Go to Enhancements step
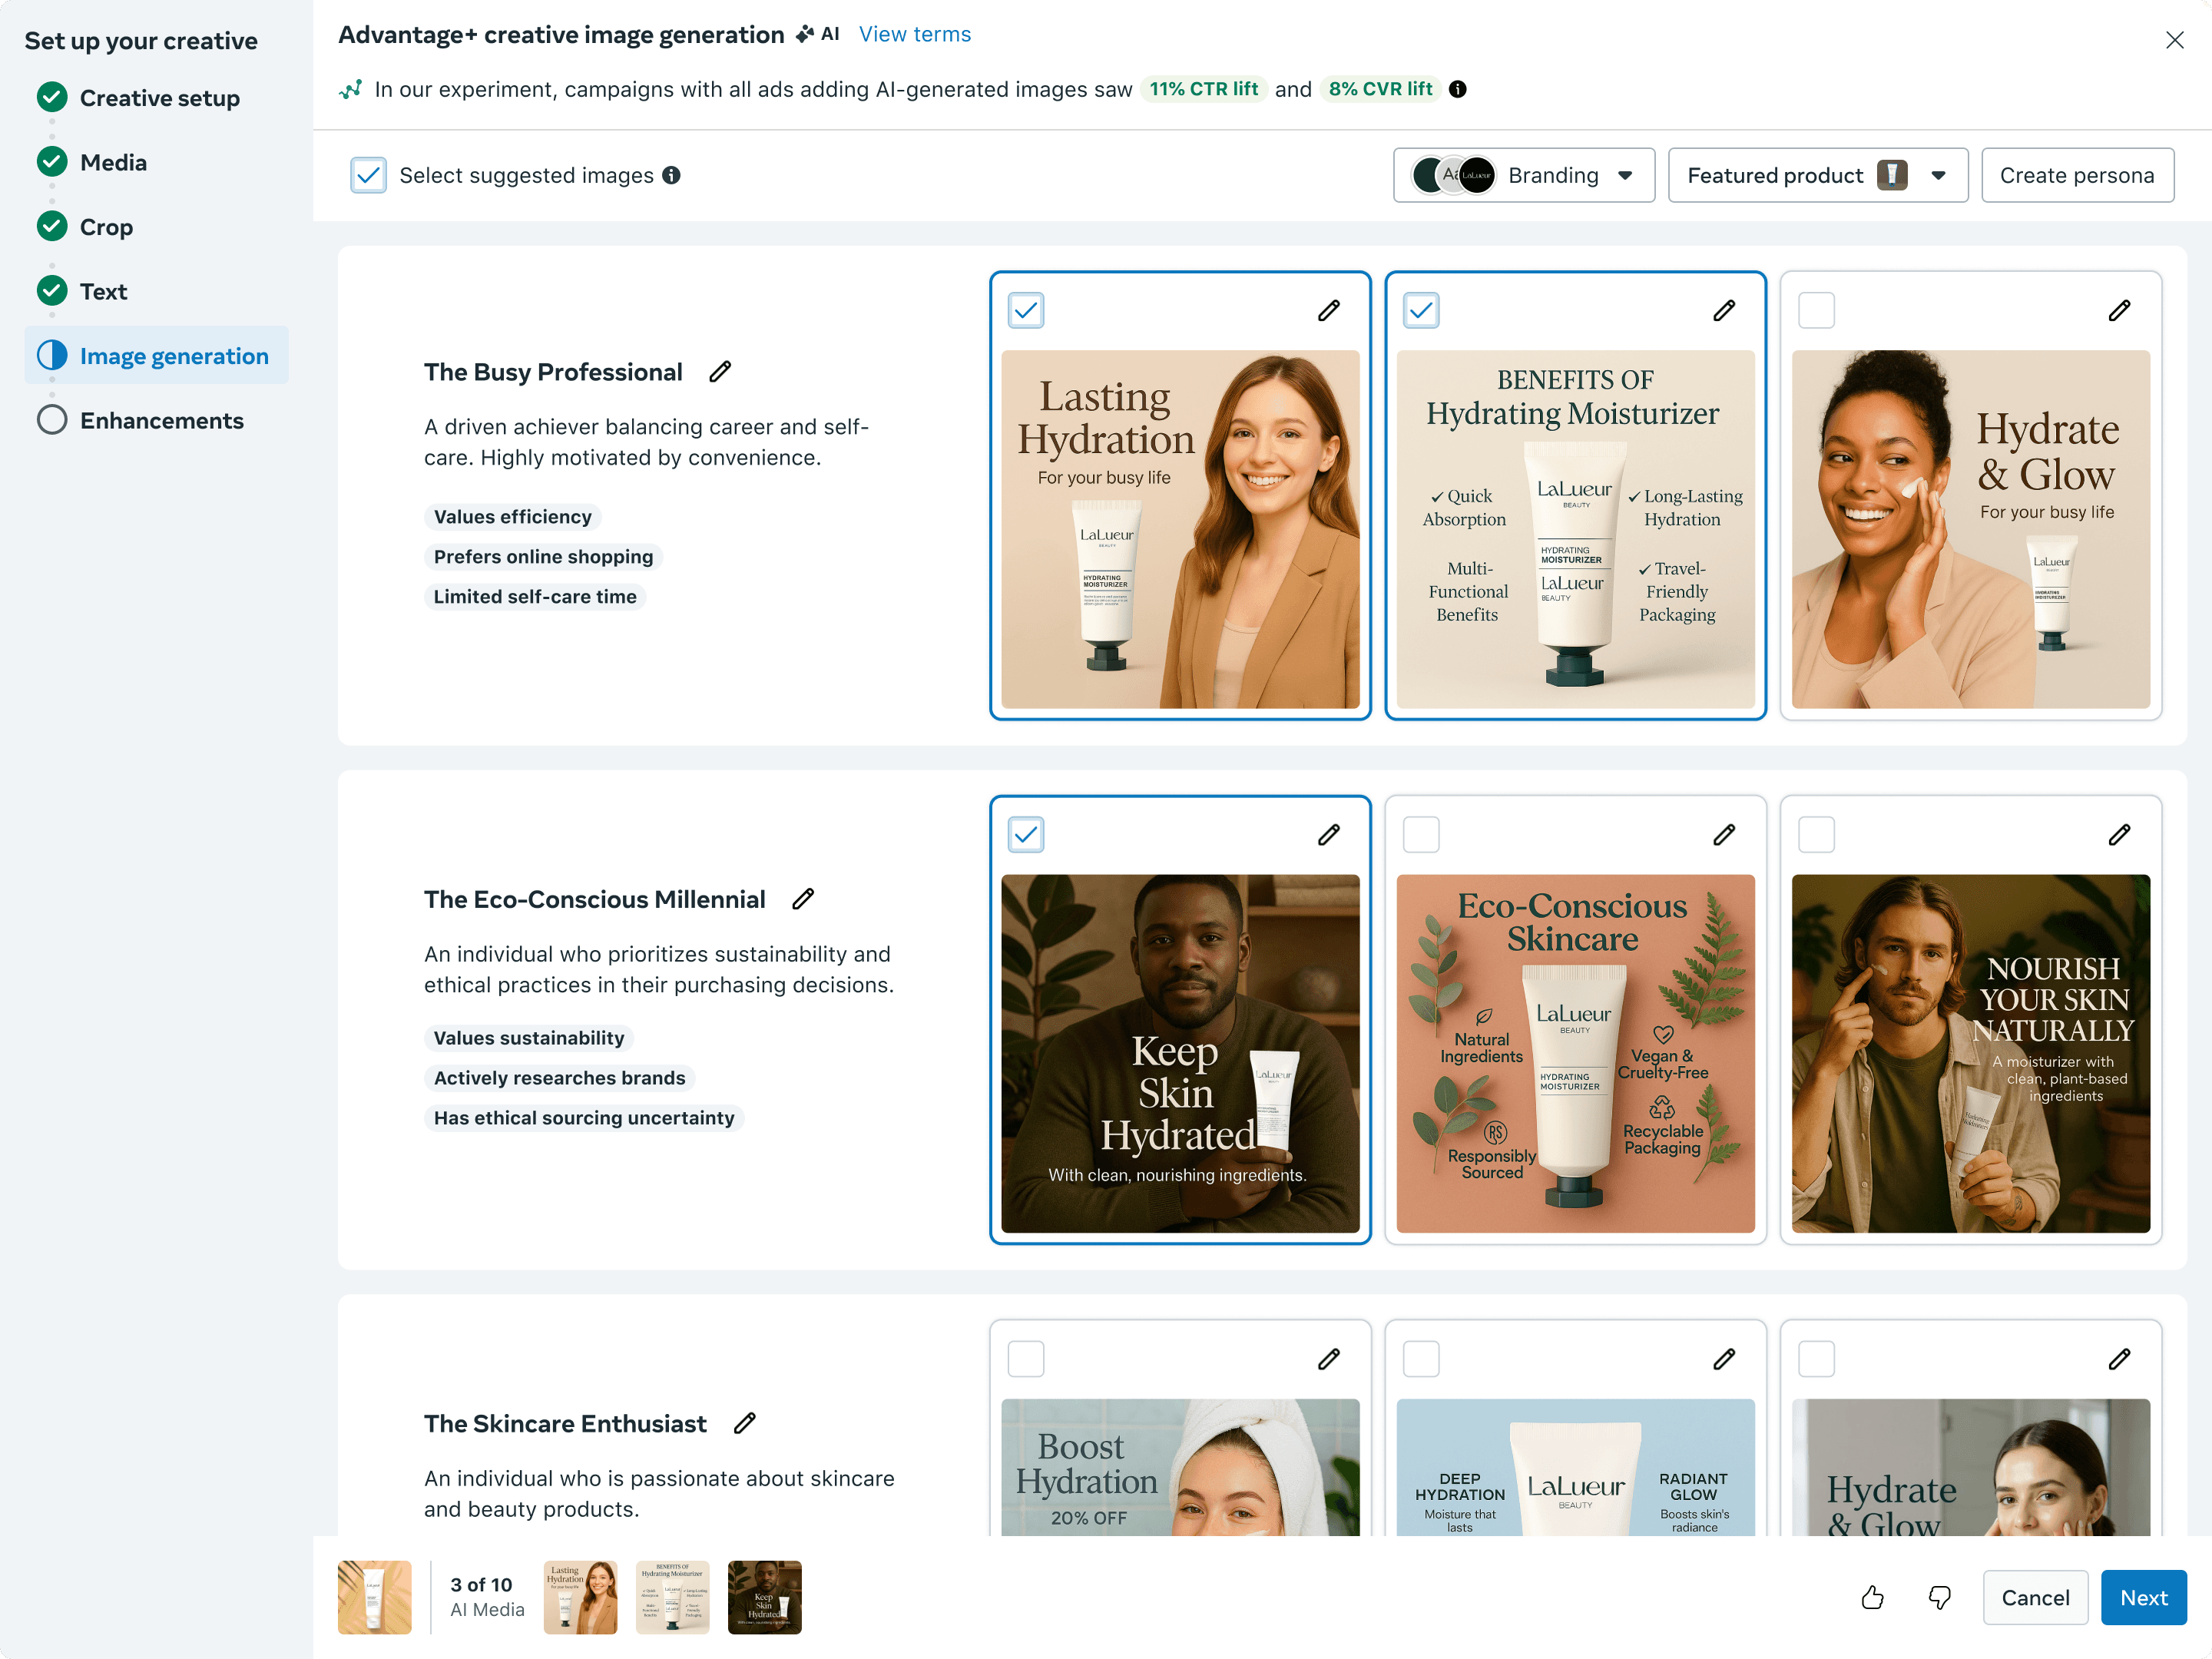 point(161,420)
